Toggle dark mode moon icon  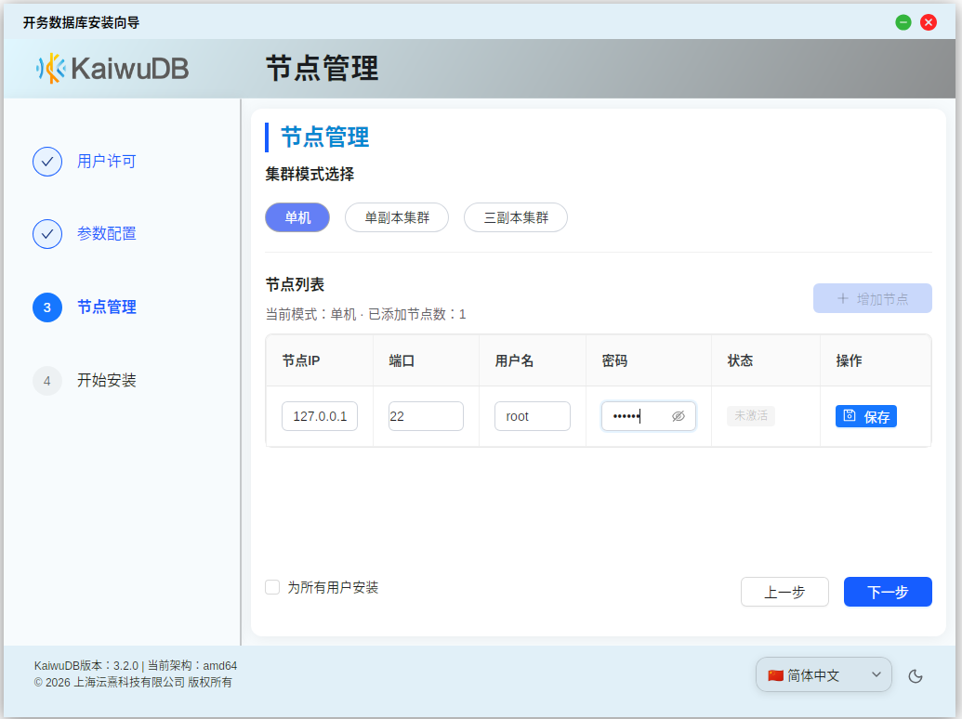916,676
